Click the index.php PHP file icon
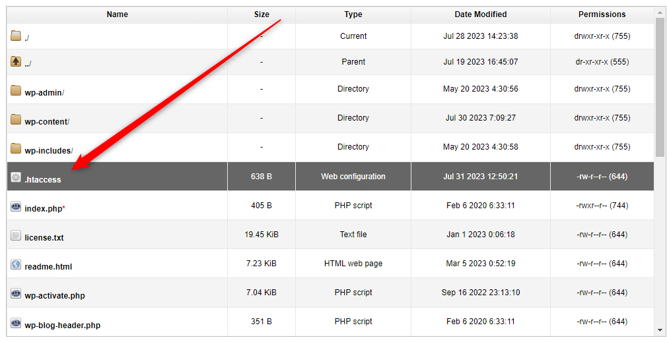This screenshot has height=342, width=667. coord(16,206)
